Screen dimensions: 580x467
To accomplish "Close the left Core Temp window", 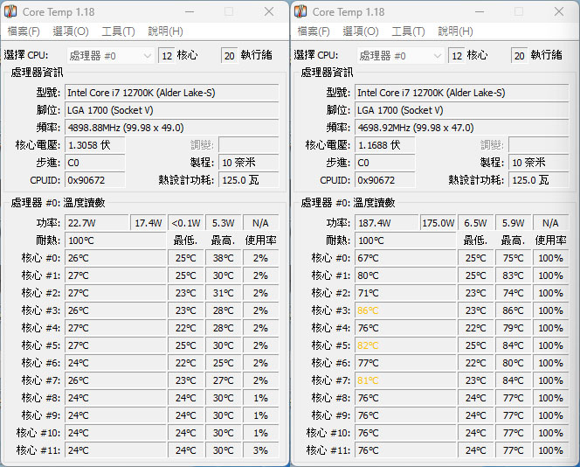I will (269, 12).
